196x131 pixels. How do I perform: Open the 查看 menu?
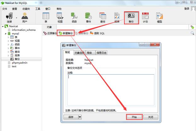point(14,9)
